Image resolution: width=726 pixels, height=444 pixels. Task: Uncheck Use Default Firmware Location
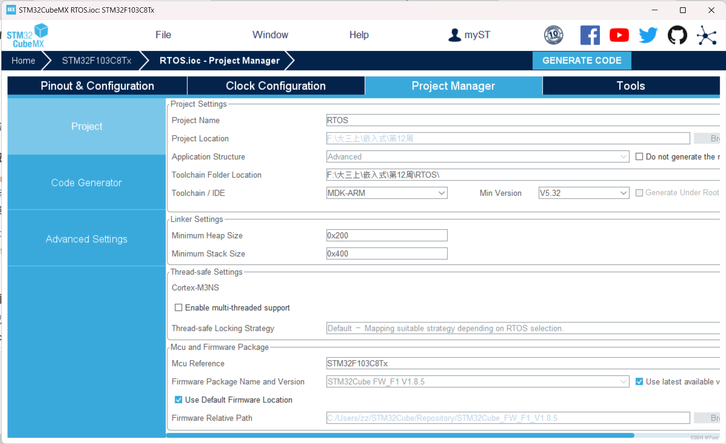(x=178, y=400)
